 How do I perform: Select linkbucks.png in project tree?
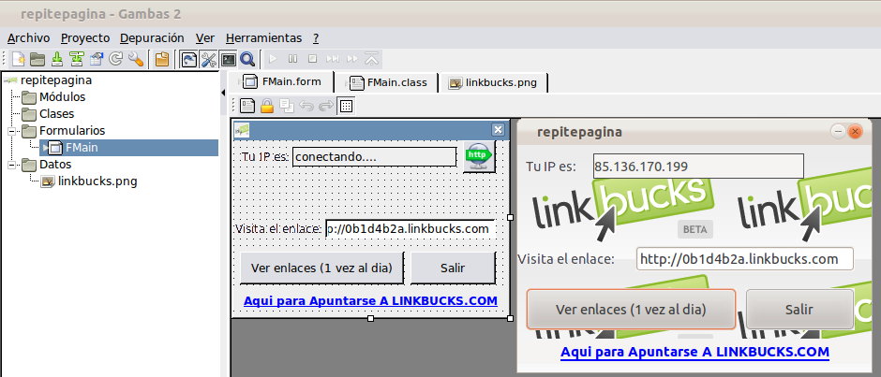pos(97,181)
